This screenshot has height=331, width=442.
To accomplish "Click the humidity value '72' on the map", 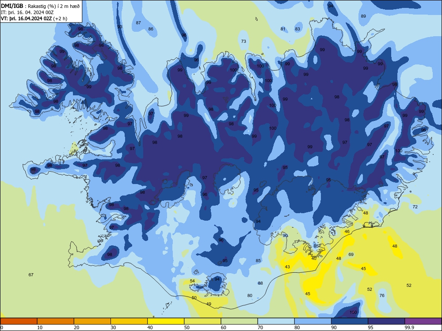I will click(x=415, y=207).
